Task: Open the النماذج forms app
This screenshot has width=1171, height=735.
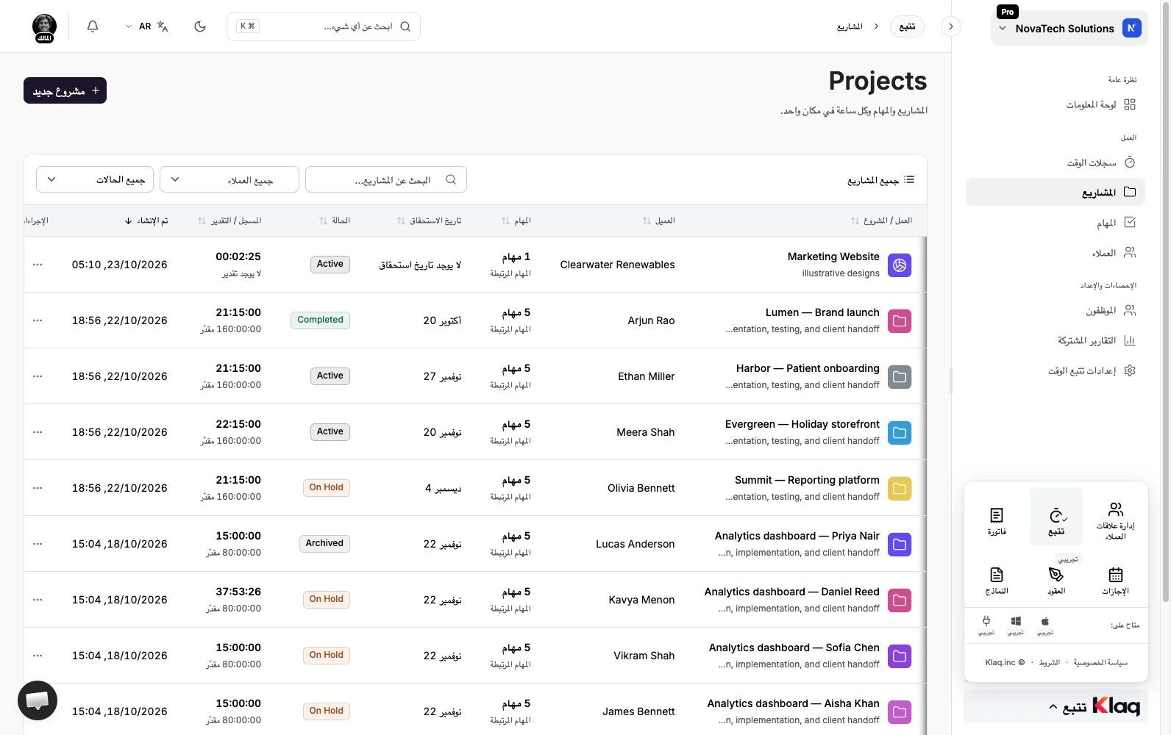Action: click(997, 581)
